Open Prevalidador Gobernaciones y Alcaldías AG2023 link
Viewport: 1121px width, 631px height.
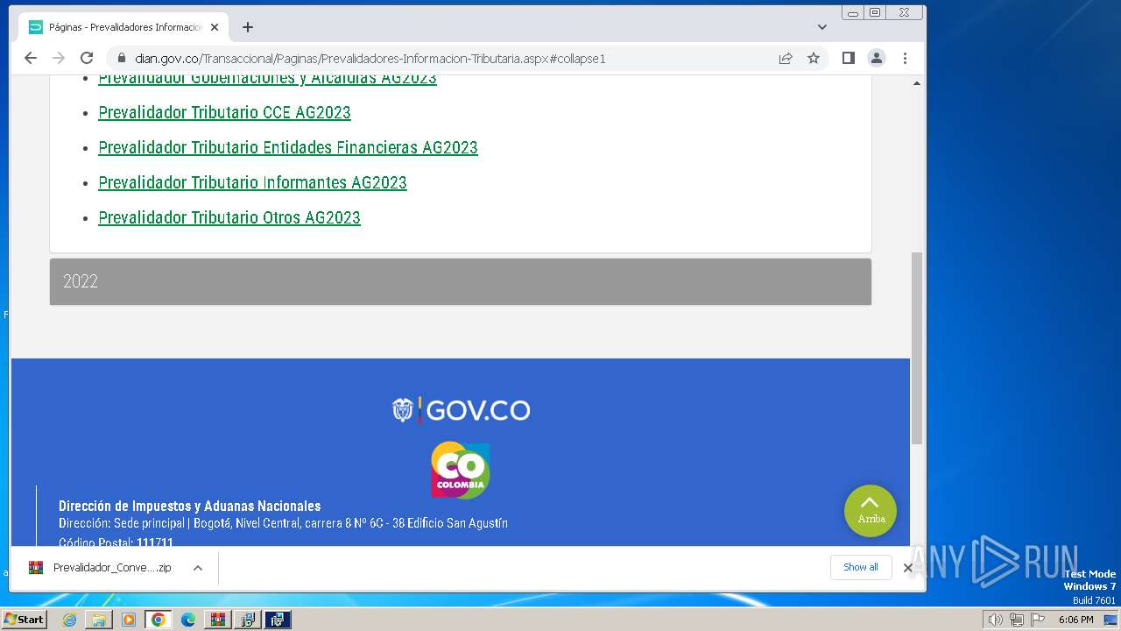tap(267, 77)
